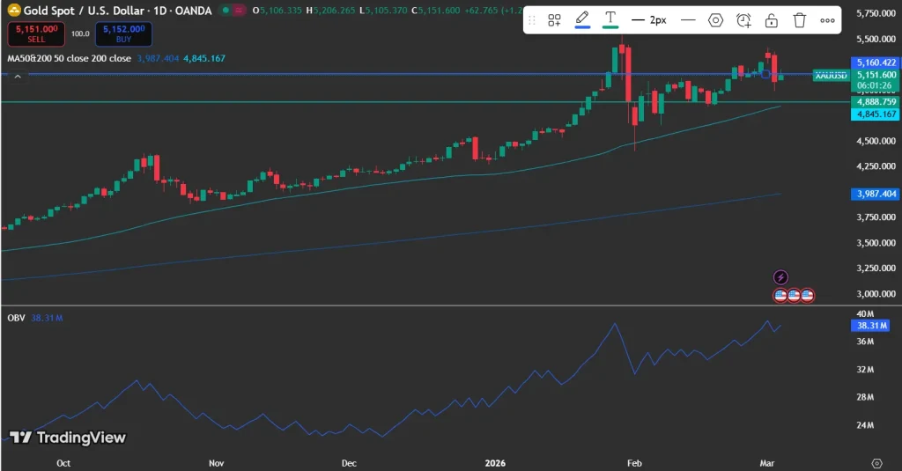The height and width of the screenshot is (471, 902).
Task: Click the Feb time axis label
Action: pyautogui.click(x=634, y=463)
